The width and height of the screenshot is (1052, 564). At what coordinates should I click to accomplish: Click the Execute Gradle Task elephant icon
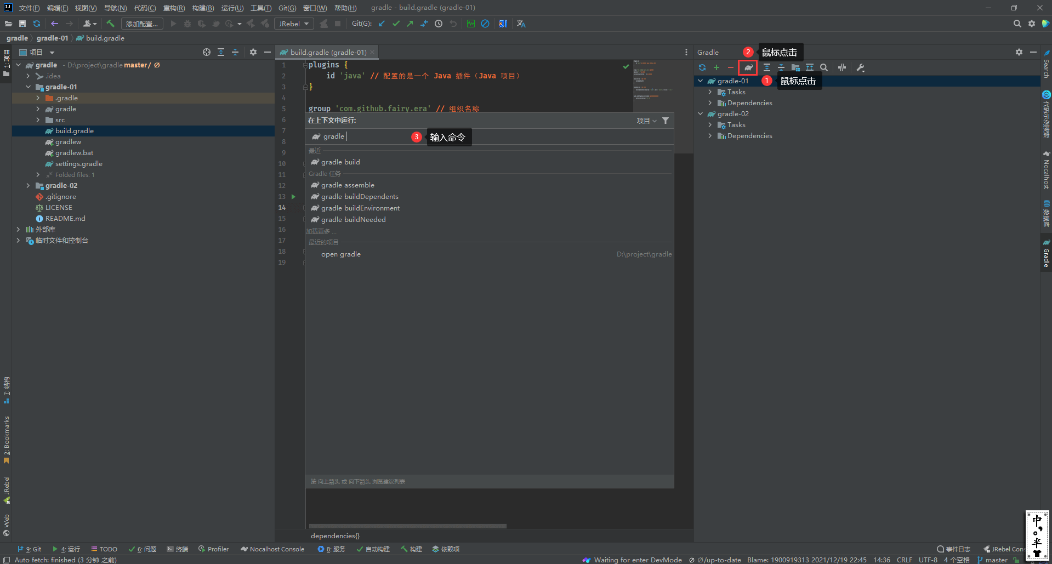tap(748, 67)
